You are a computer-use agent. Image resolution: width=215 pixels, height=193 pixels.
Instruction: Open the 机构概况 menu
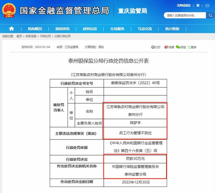tap(35, 29)
